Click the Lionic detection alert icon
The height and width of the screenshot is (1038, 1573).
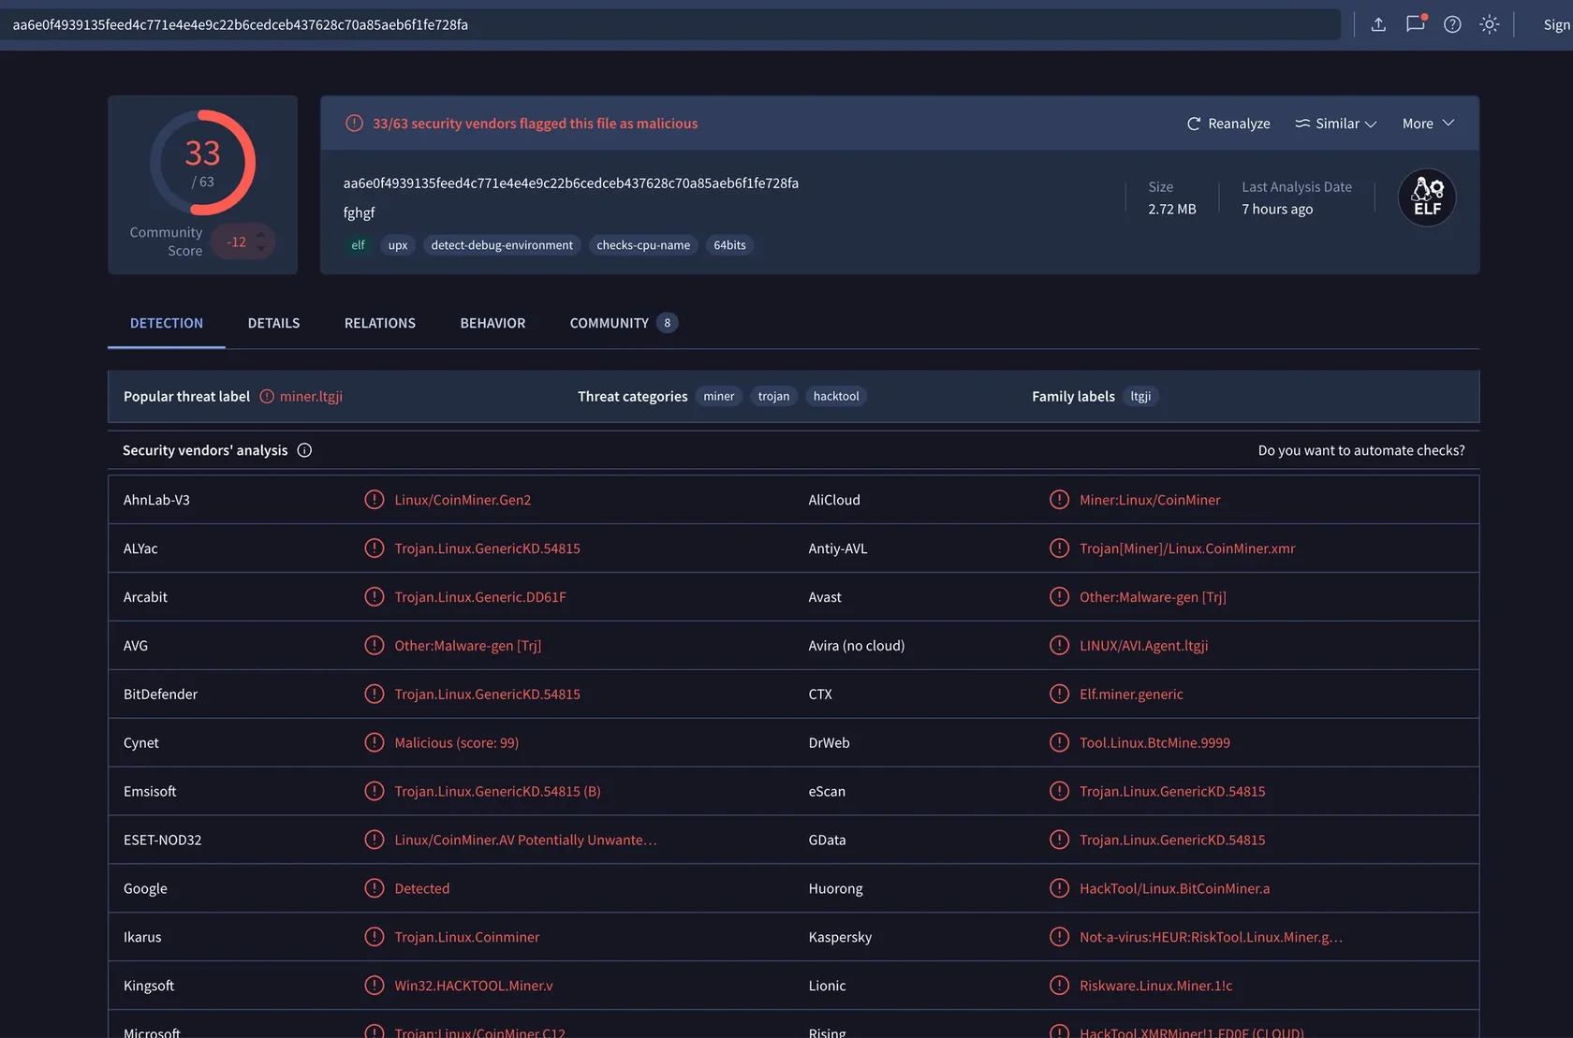pyautogui.click(x=1059, y=986)
